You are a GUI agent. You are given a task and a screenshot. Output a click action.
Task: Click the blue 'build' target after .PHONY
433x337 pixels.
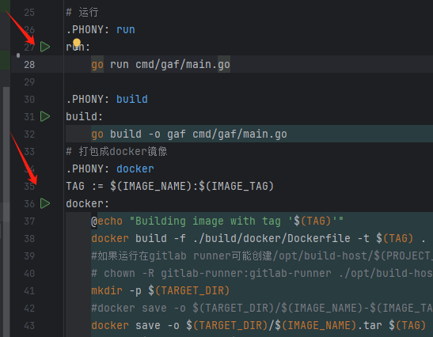pos(132,100)
